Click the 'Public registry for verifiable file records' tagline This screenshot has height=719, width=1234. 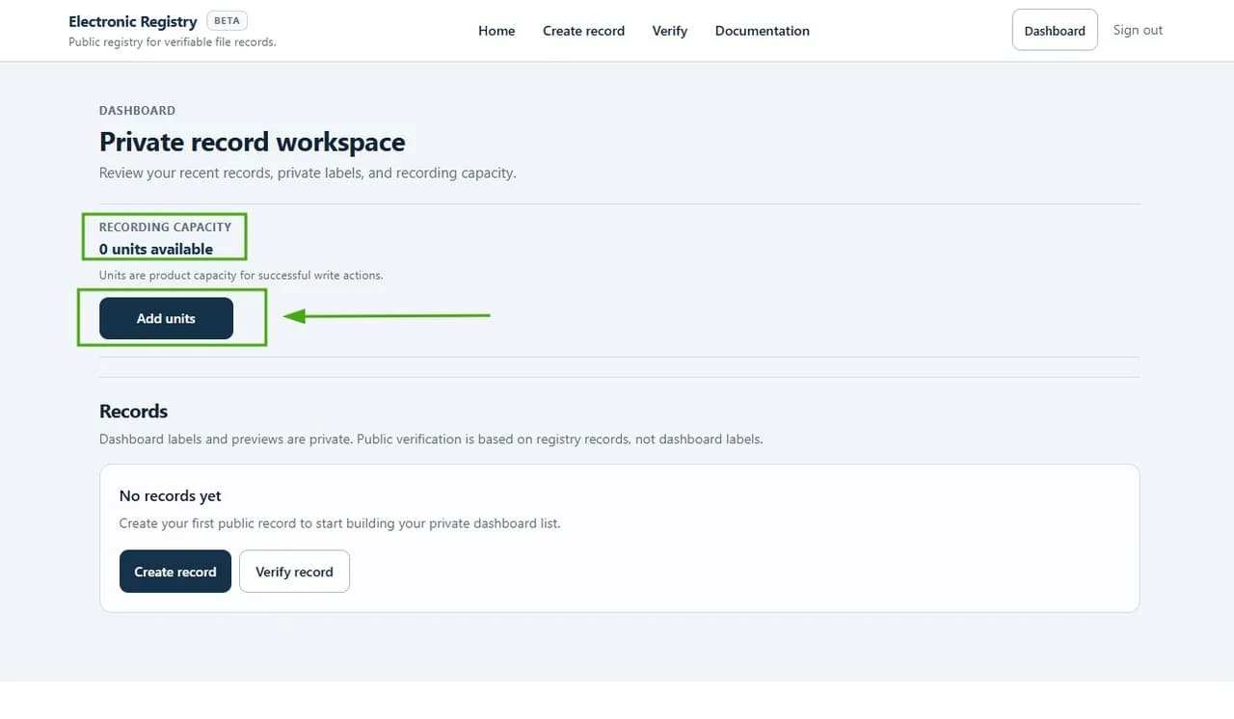172,41
